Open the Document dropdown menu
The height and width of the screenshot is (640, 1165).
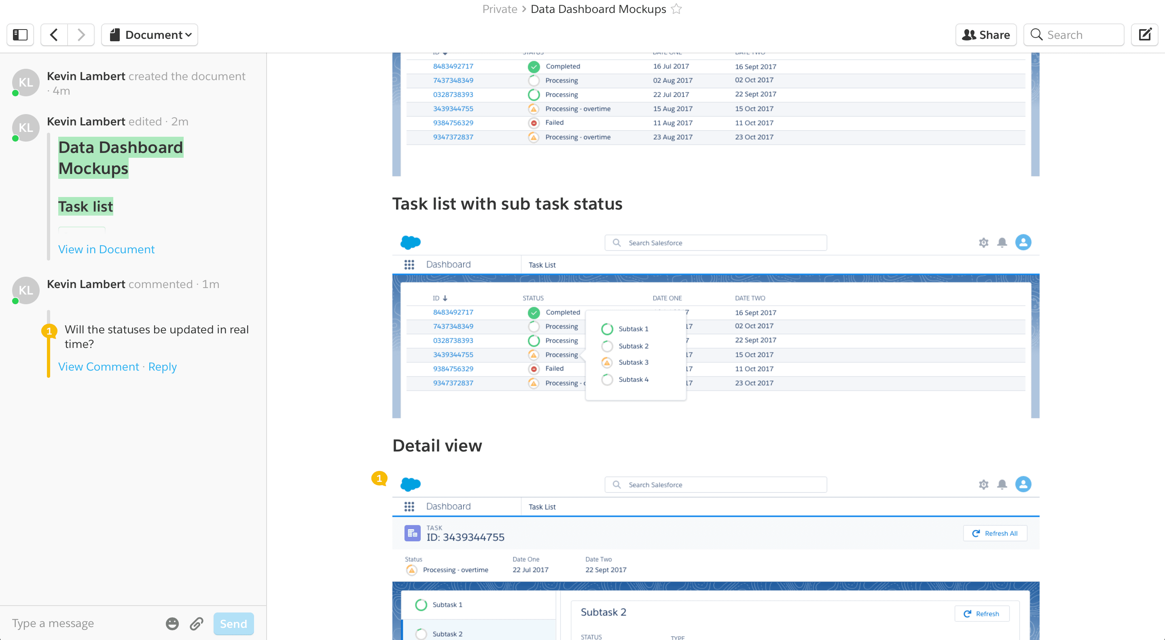coord(150,35)
